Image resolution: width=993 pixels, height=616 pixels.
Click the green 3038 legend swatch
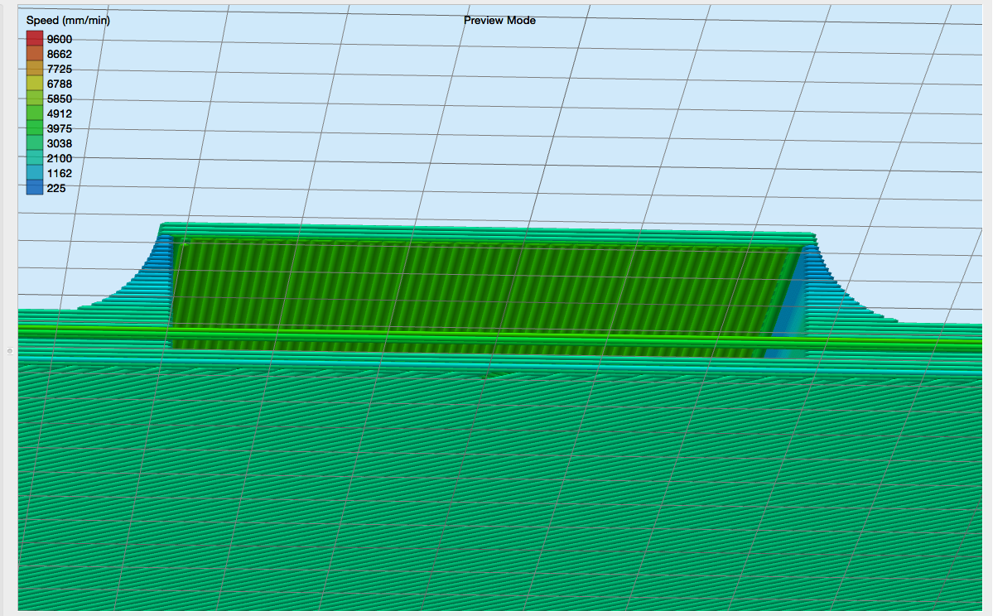(34, 143)
